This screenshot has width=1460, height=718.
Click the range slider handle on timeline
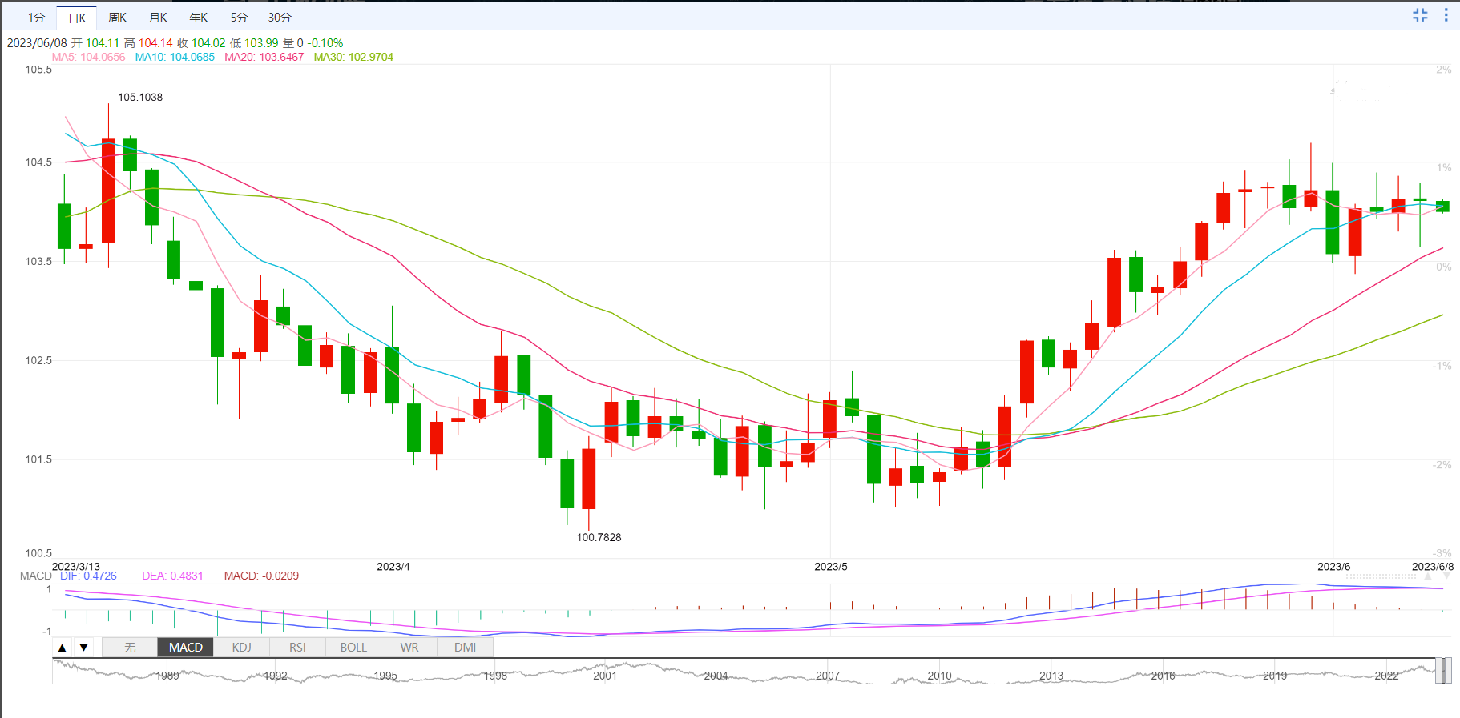pos(1442,671)
